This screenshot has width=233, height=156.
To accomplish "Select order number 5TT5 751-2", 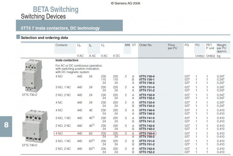I will click(147, 145).
